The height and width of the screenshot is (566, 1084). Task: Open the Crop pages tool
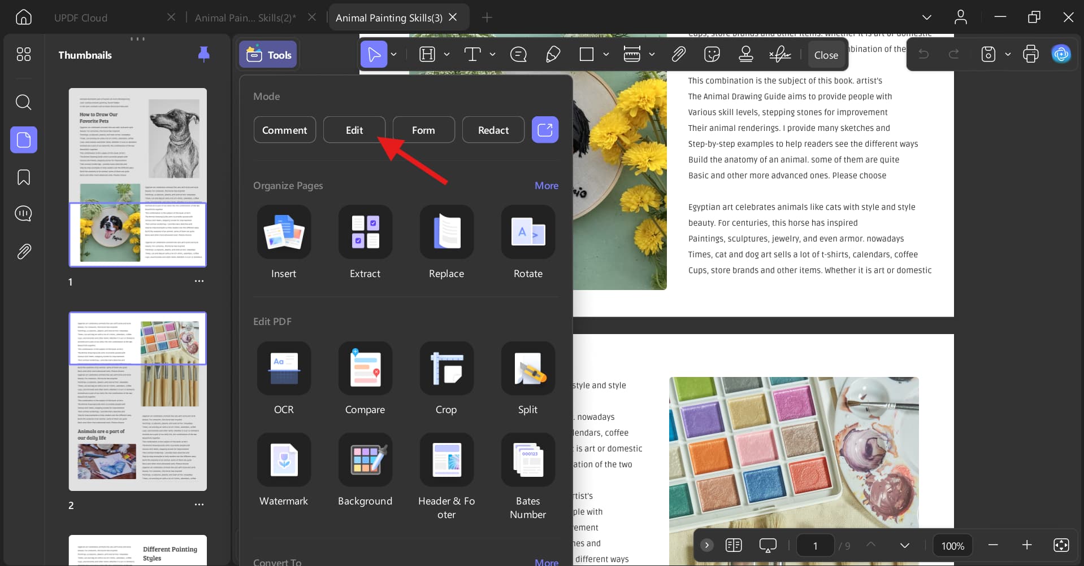click(x=446, y=368)
